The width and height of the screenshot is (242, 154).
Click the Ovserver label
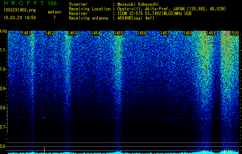click(x=78, y=4)
